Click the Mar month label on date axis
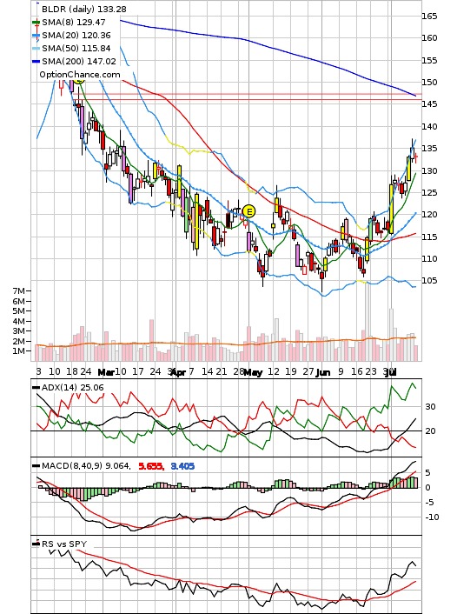The image size is (457, 614). pos(106,372)
